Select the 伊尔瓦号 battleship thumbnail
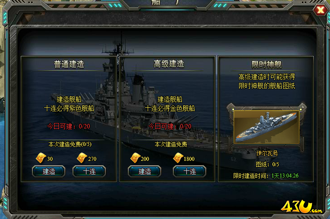Image resolution: width=330 pixels, height=219 pixels. click(267, 128)
